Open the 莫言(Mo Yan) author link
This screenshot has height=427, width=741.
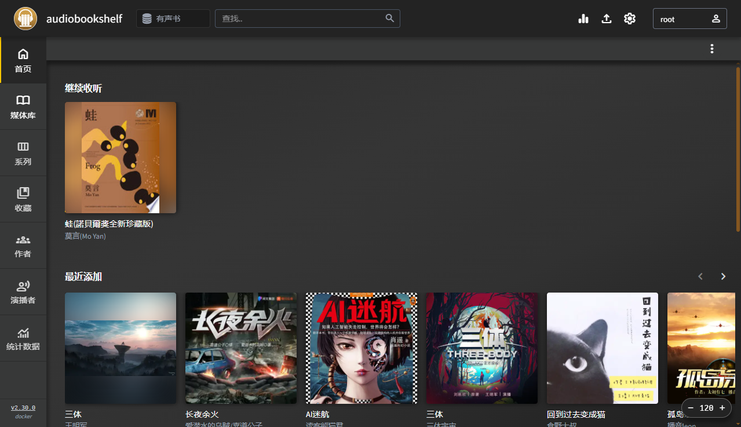[x=85, y=236]
